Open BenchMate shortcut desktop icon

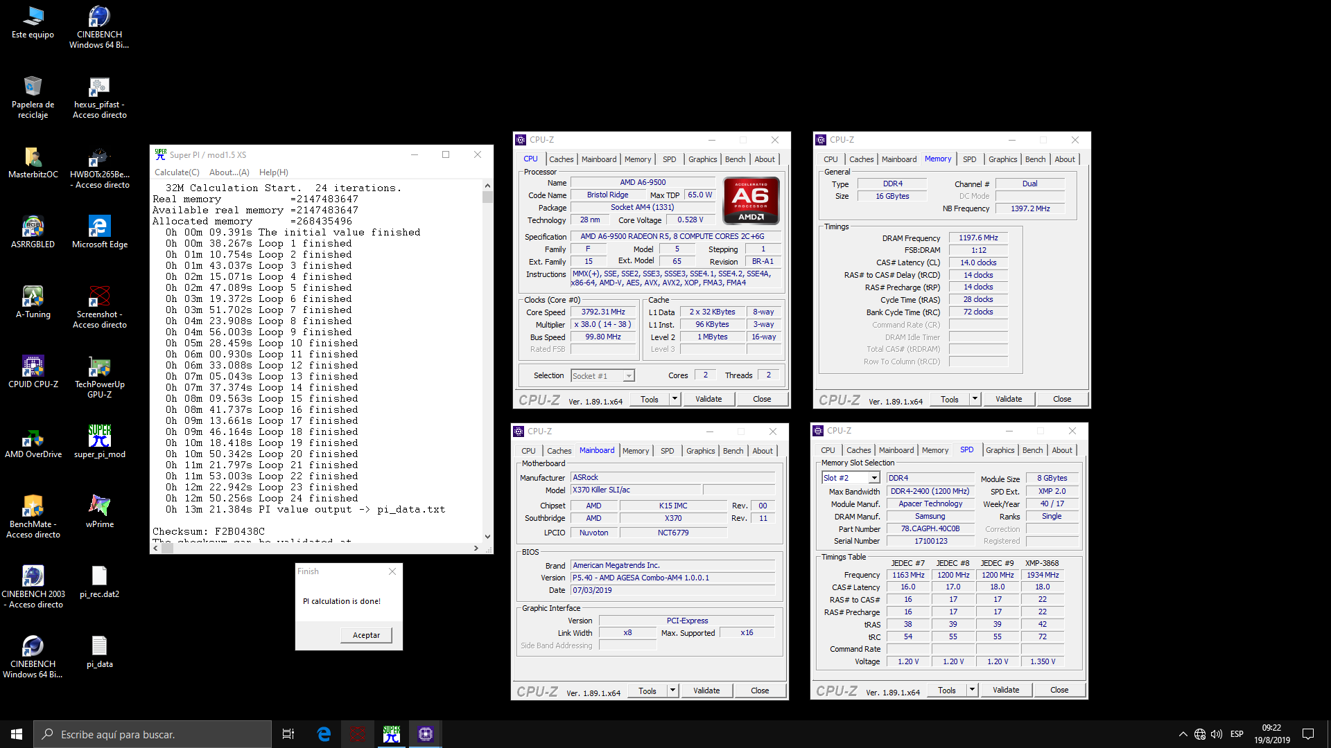[33, 517]
